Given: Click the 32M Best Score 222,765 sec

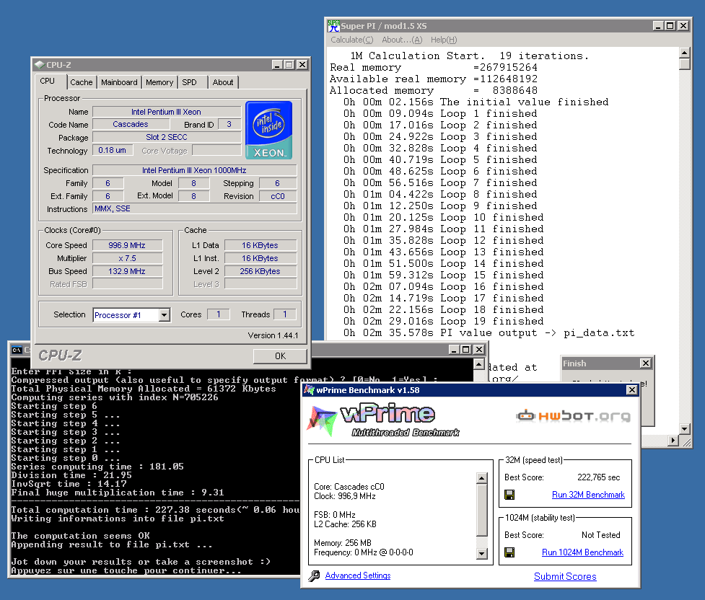Looking at the screenshot, I should click(x=598, y=477).
